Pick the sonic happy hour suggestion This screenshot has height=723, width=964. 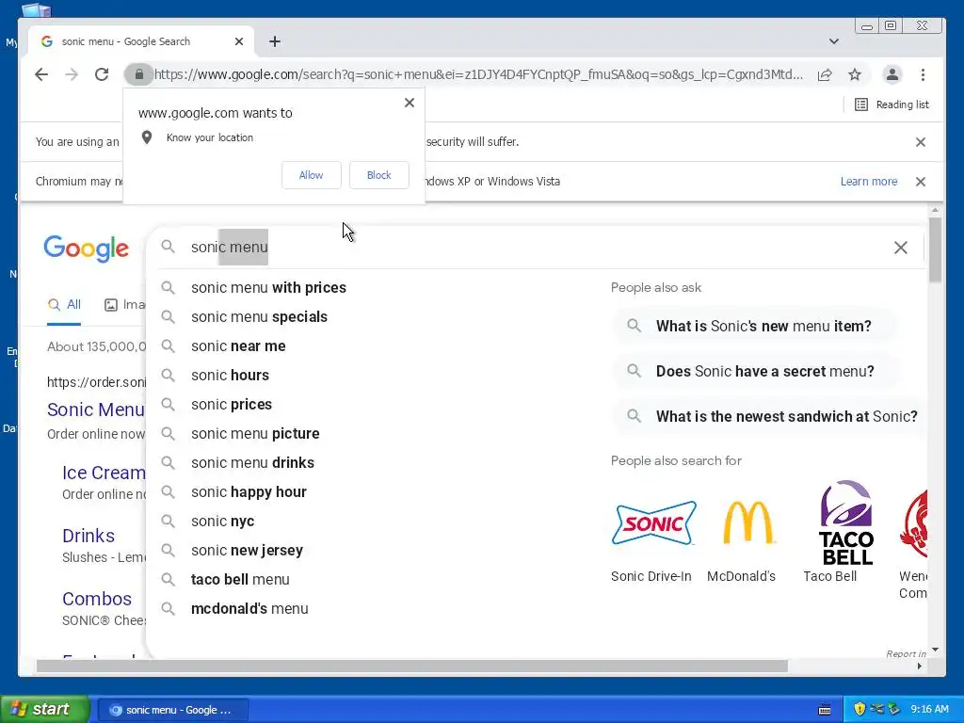coord(249,491)
